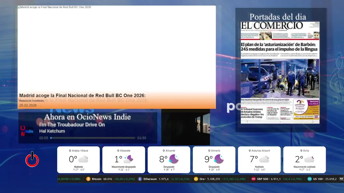Viewport: 344px width, 193px height.
Task: Open Bitcoin quote 68.016 in ticker
Action: pos(107,179)
